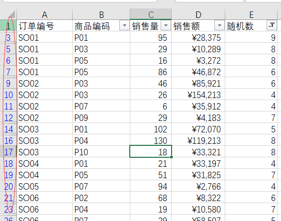
Task: Select cell with sales amount ¥119,213
Action: coord(198,140)
